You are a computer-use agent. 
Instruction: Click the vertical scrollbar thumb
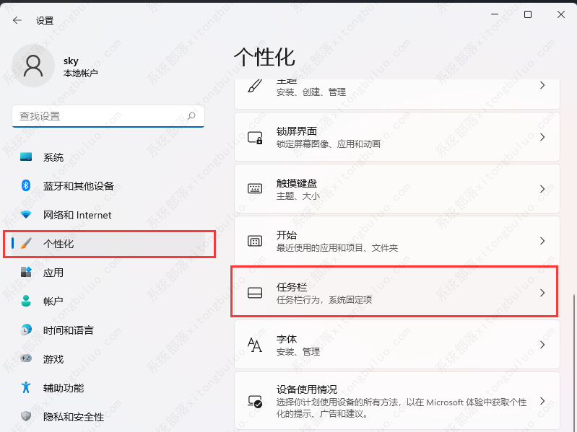pos(573,363)
